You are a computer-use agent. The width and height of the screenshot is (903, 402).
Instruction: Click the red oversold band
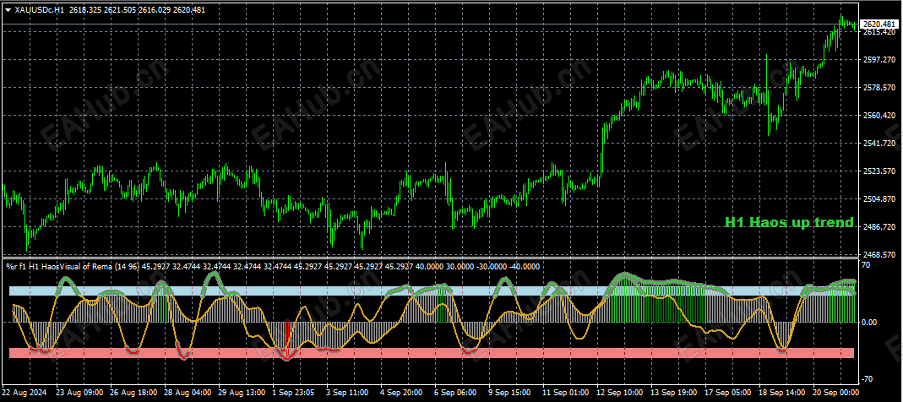coord(432,352)
